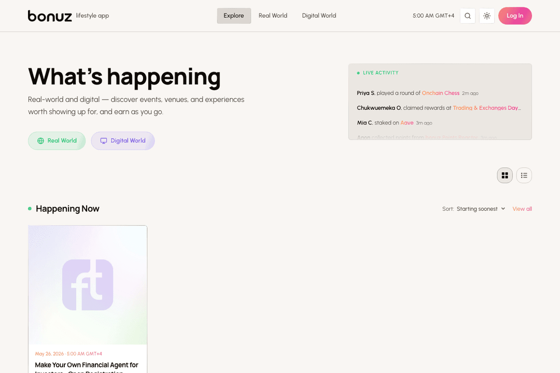
Task: Click the purple Digital World pill button
Action: (123, 140)
